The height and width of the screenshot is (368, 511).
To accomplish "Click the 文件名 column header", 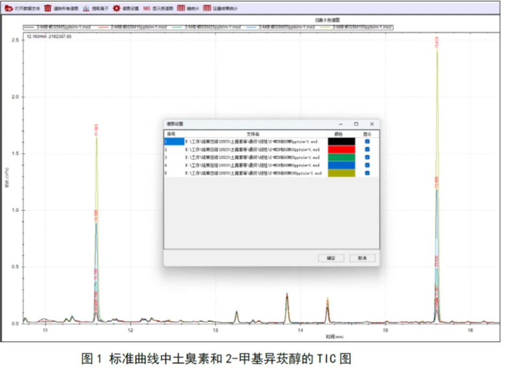I will coord(253,134).
